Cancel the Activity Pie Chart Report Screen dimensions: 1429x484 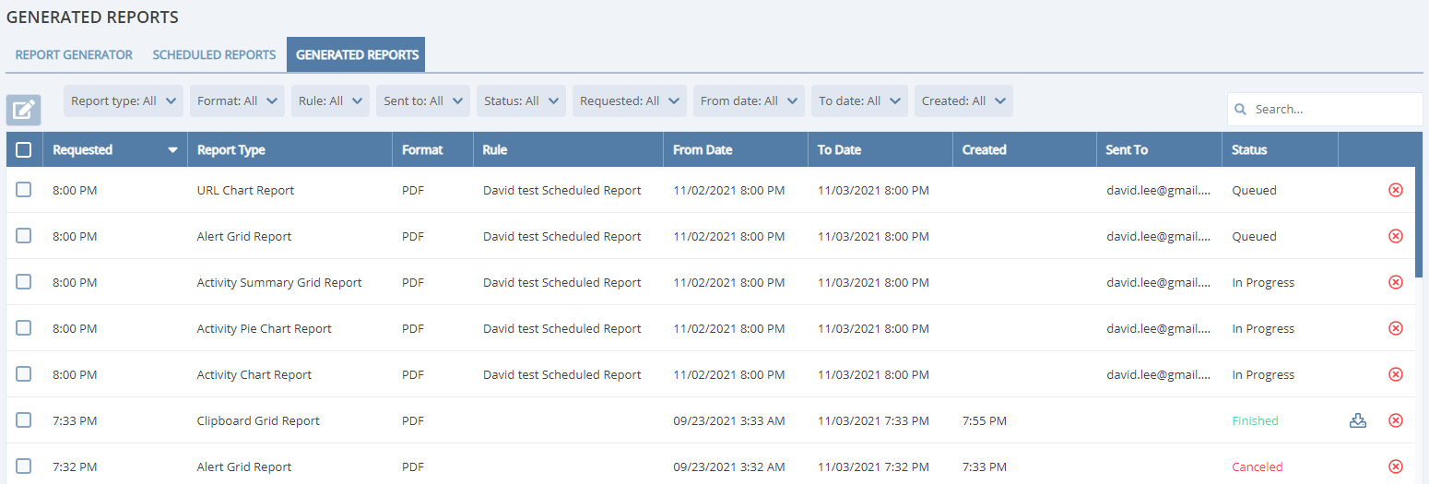tap(1395, 328)
